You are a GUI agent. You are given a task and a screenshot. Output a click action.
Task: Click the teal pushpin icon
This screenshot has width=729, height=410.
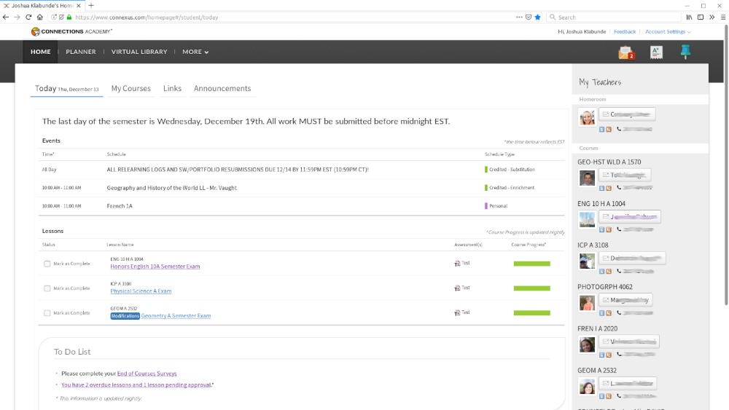point(685,51)
